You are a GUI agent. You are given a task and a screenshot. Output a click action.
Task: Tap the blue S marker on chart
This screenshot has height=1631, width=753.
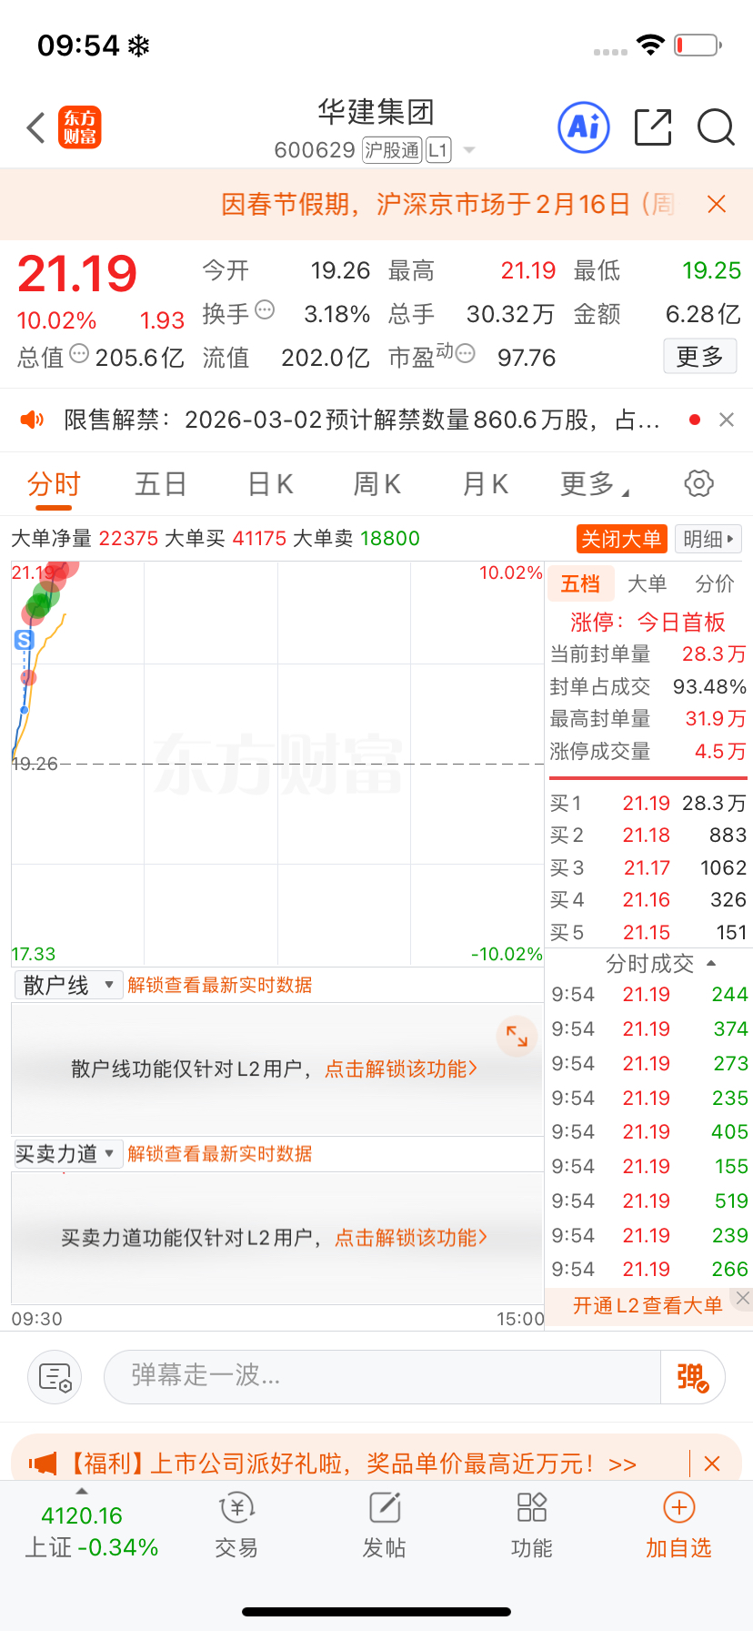(x=25, y=640)
